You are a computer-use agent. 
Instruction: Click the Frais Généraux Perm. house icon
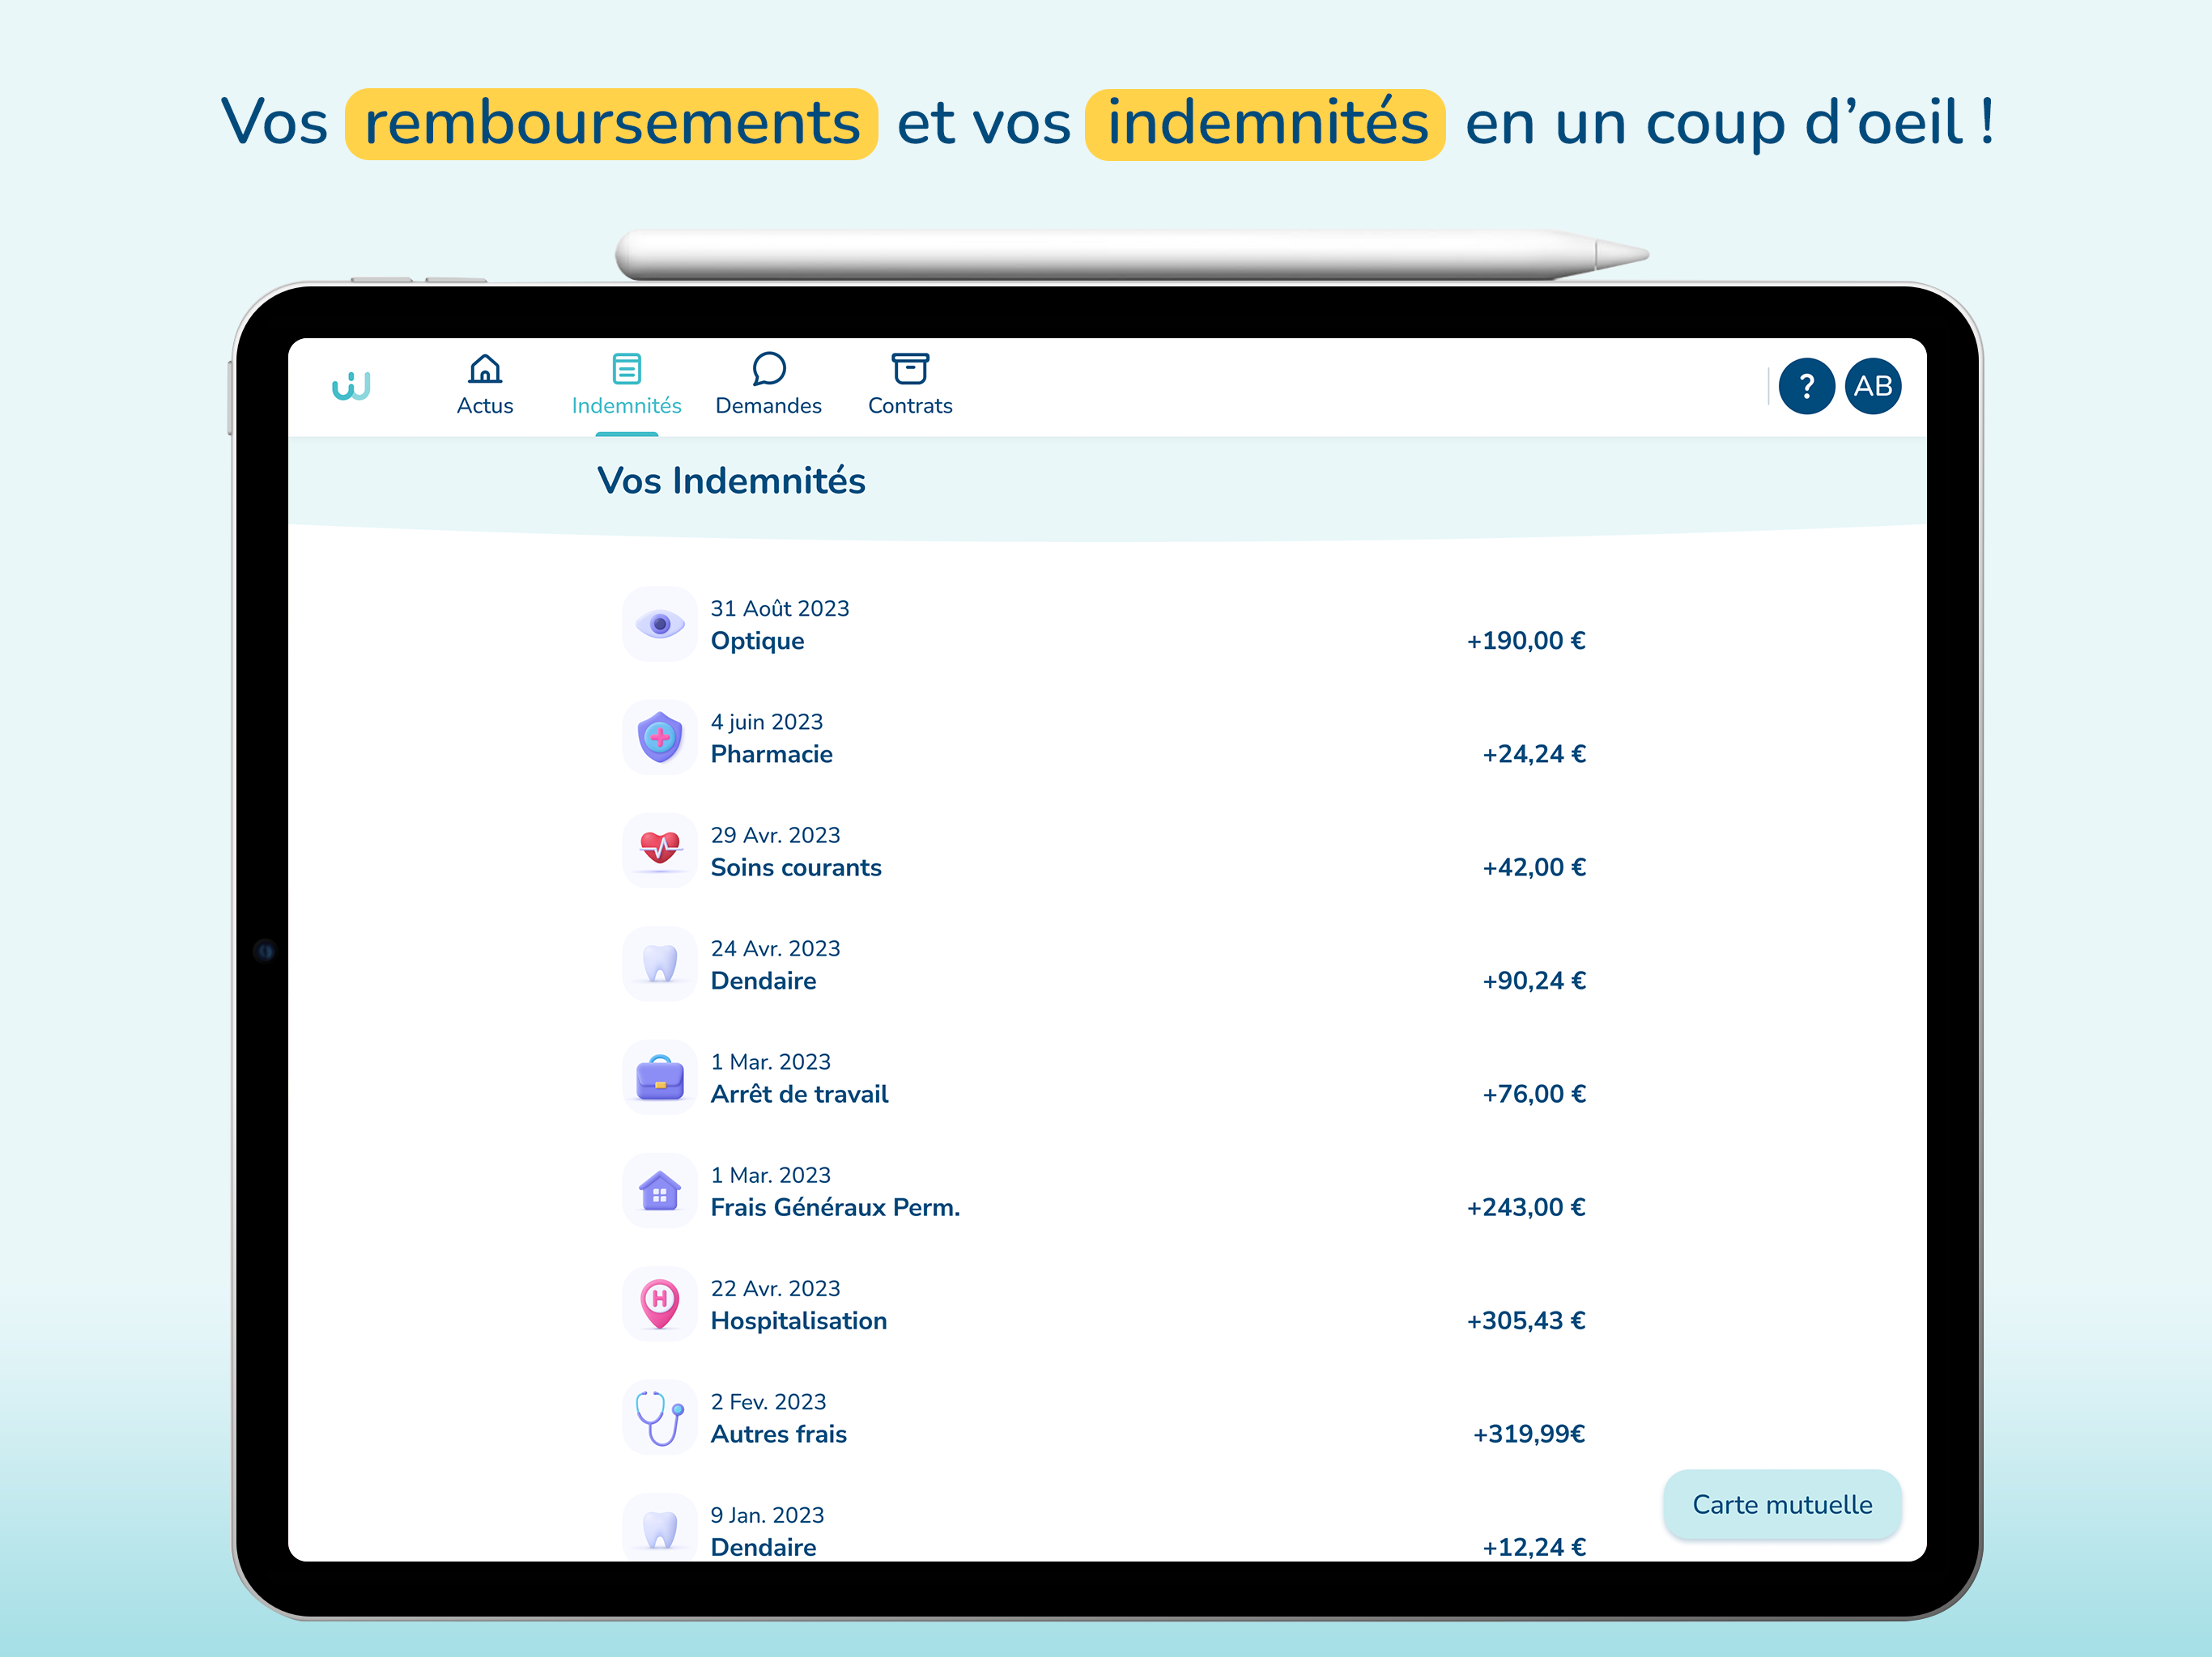point(660,1190)
